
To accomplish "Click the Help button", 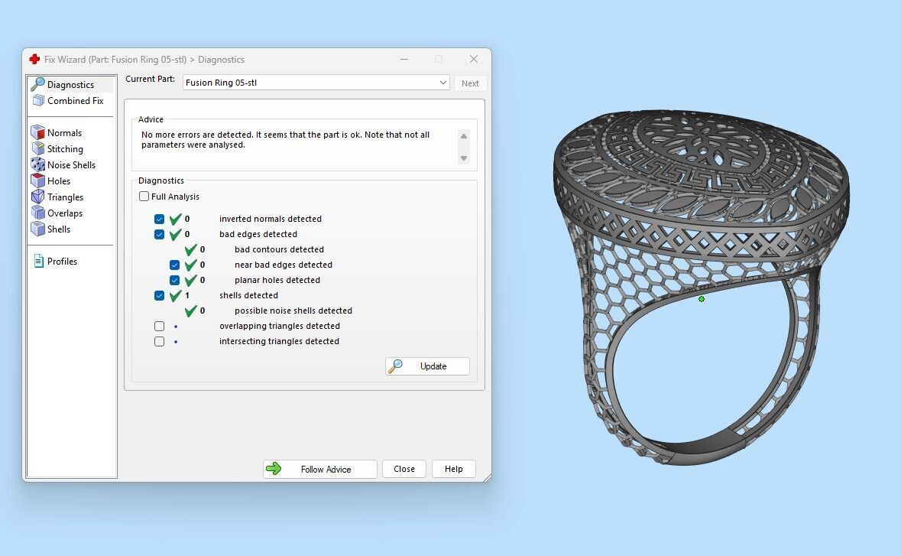I will (x=454, y=469).
